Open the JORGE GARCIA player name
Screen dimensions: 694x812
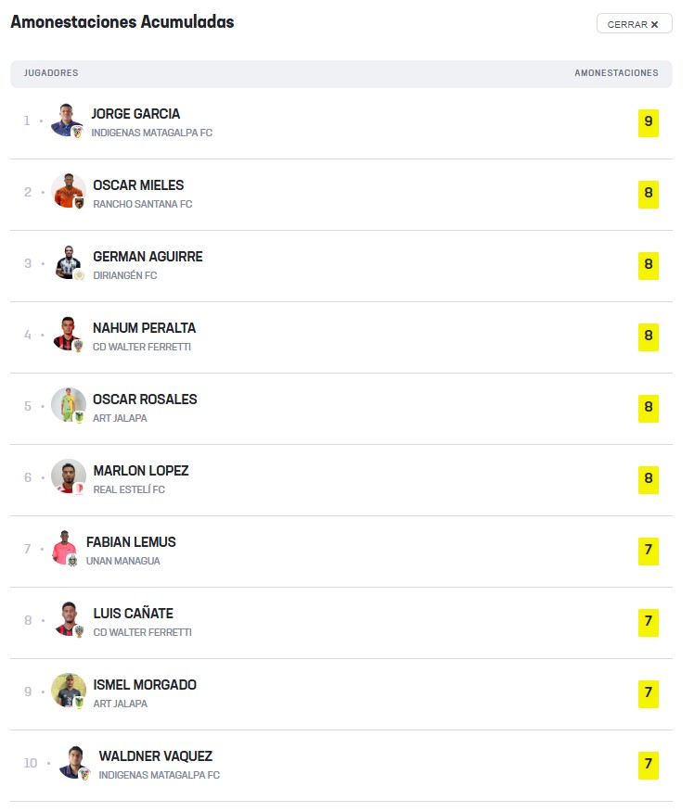(135, 114)
